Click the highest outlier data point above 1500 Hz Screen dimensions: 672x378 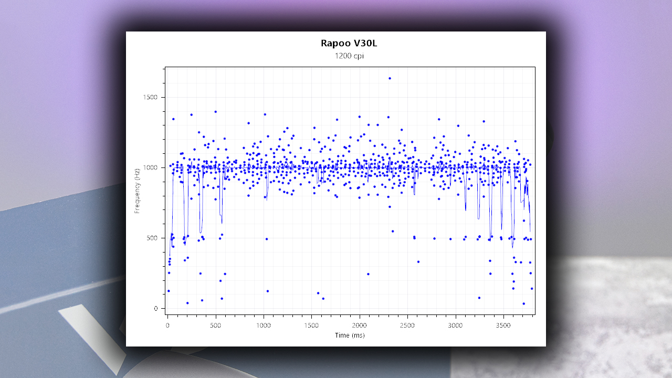(390, 78)
